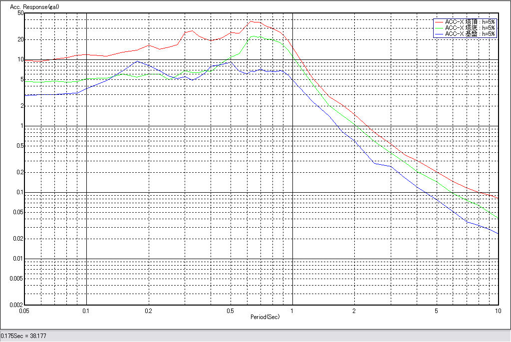Screen dimensions: 511x342
Task: Click the highest peak of the red curve
Action: coord(252,21)
